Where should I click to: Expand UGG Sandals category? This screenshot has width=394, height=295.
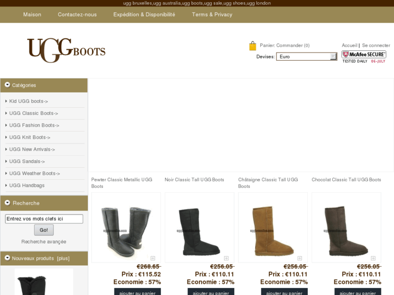[27, 161]
